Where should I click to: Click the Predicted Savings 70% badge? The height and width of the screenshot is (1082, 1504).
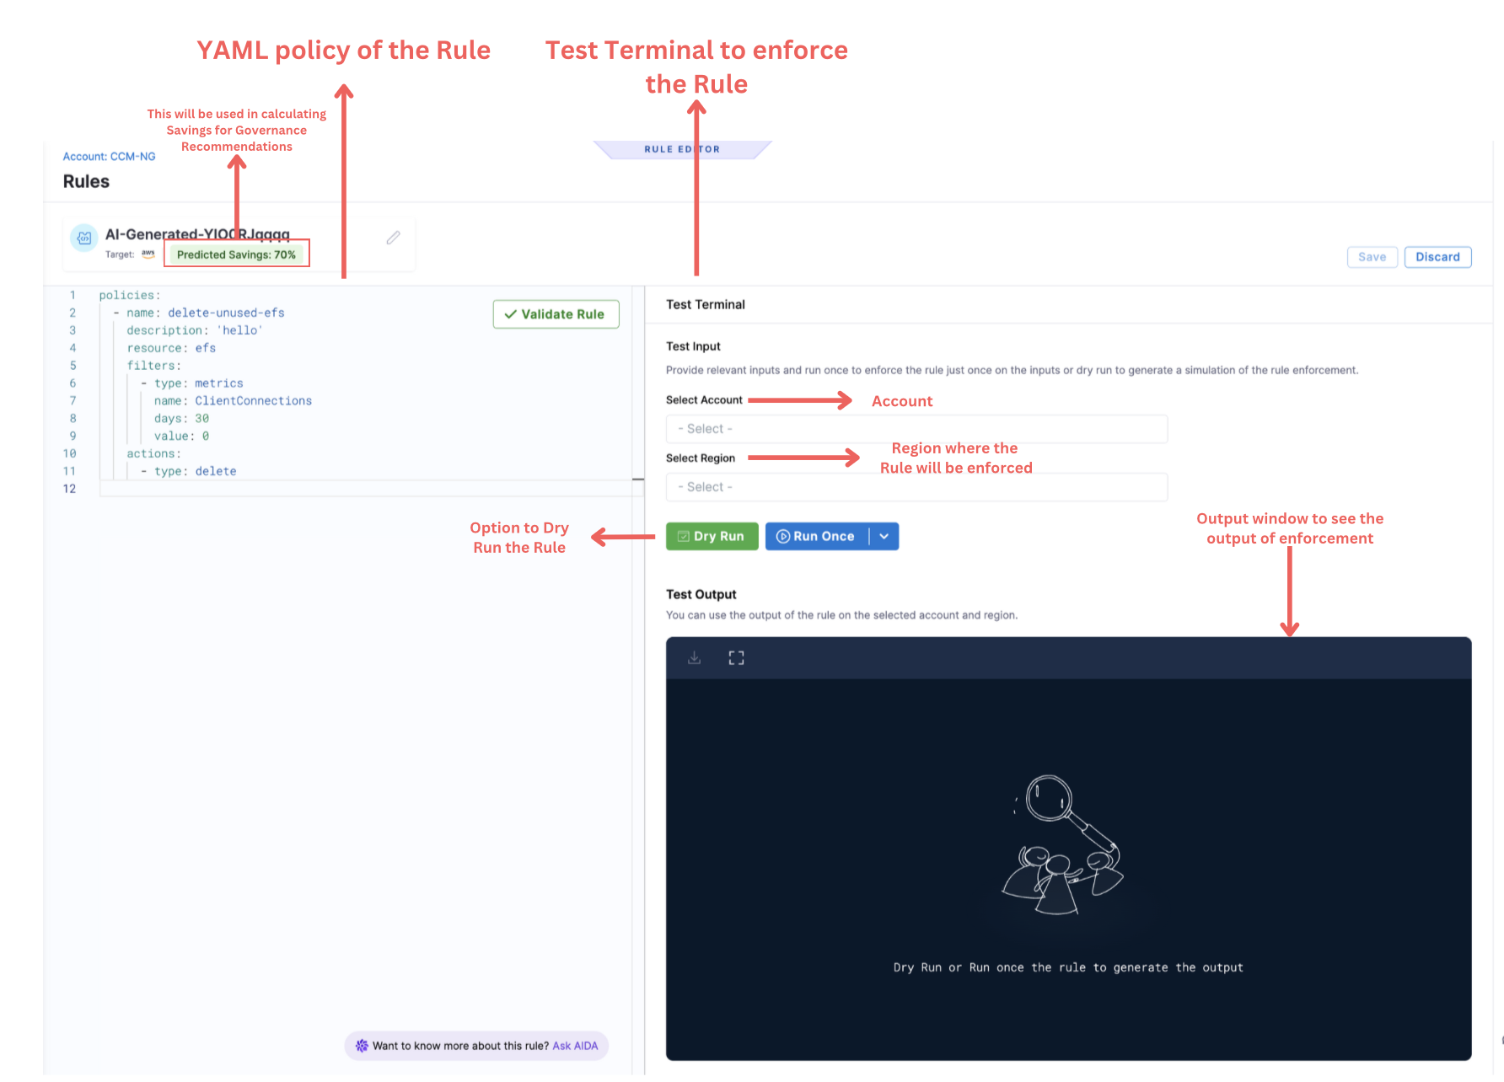click(x=236, y=254)
